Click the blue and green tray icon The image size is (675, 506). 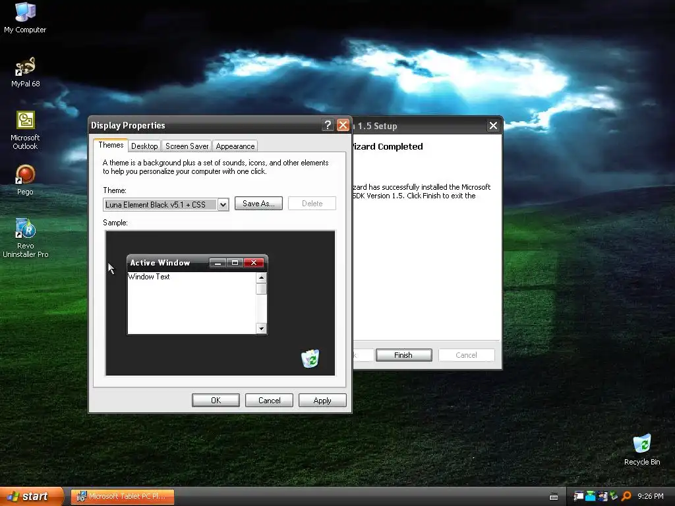tap(590, 496)
